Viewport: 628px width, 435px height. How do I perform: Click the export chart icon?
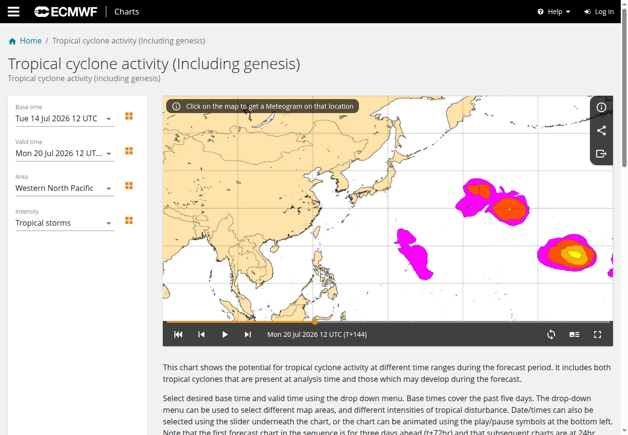click(x=601, y=154)
